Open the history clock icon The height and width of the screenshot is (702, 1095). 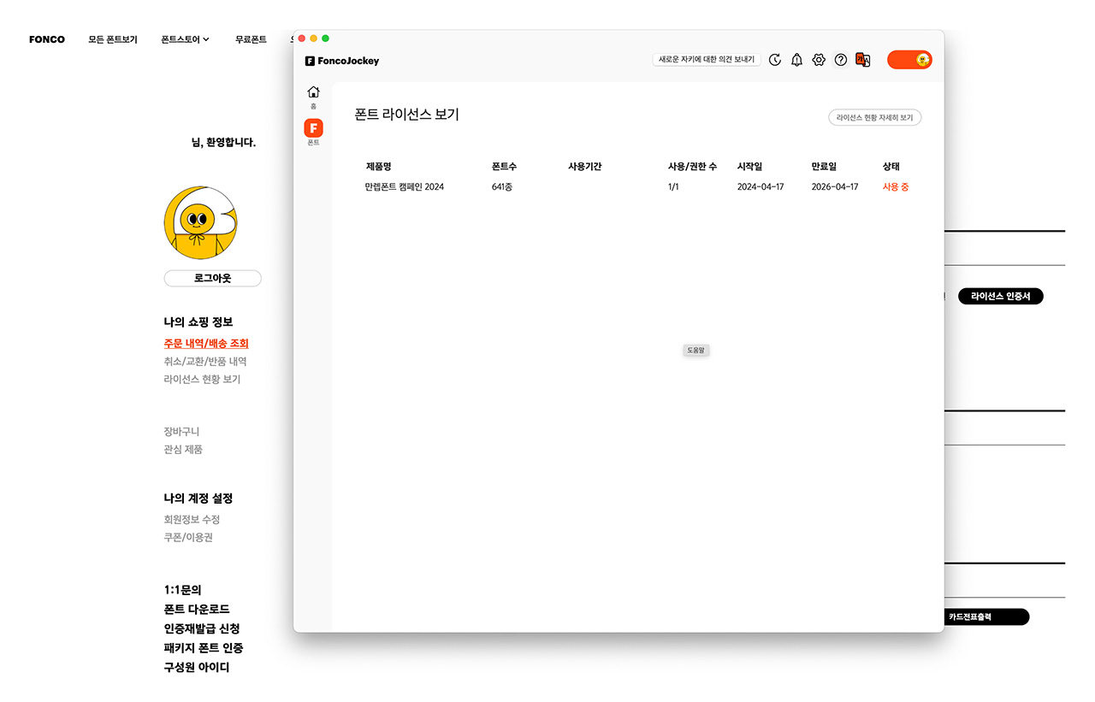(775, 60)
